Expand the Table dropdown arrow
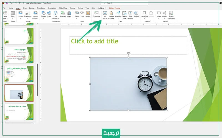 (12, 18)
